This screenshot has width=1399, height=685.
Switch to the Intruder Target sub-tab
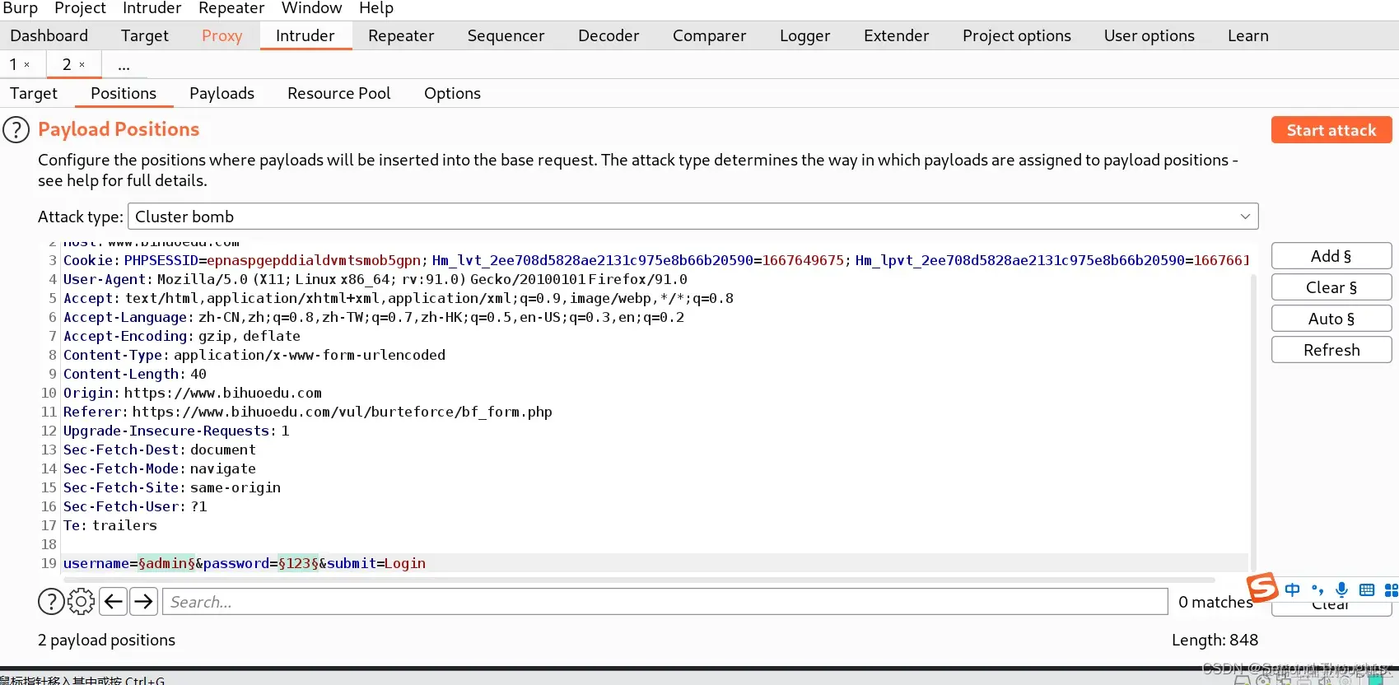(x=34, y=94)
